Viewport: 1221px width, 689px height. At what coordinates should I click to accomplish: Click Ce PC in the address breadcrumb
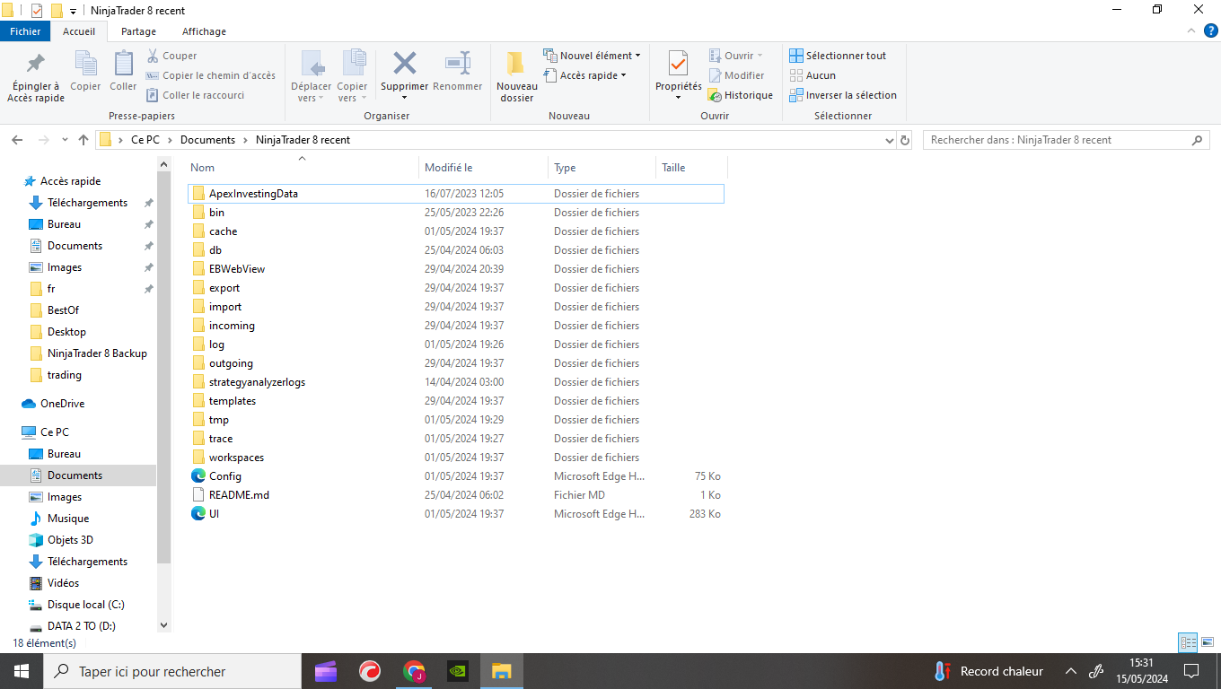[x=145, y=140]
